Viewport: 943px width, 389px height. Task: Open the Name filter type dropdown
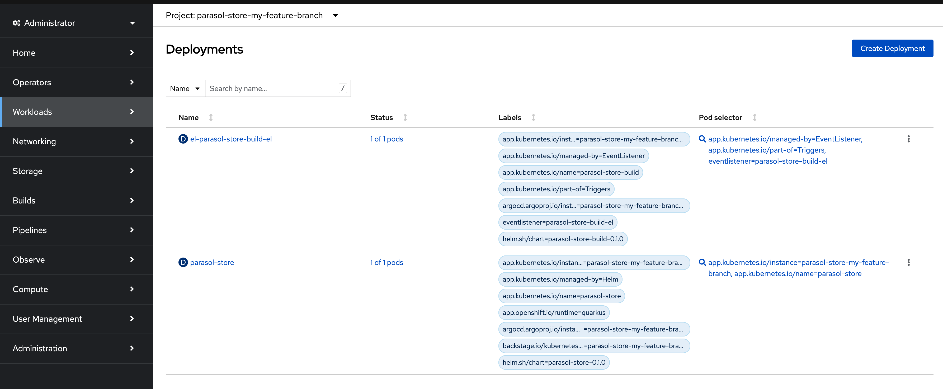185,89
